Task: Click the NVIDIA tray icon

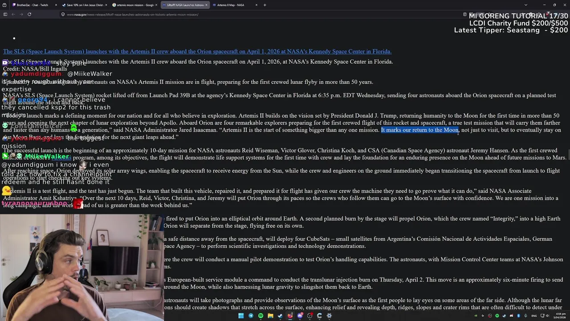Action: (x=476, y=316)
